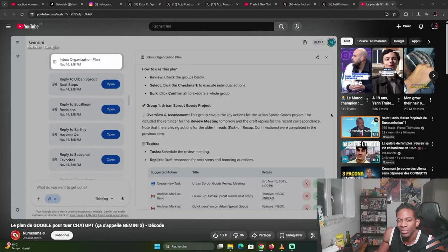Open VLC media player from taskbar
The width and height of the screenshot is (448, 252).
click(x=282, y=246)
